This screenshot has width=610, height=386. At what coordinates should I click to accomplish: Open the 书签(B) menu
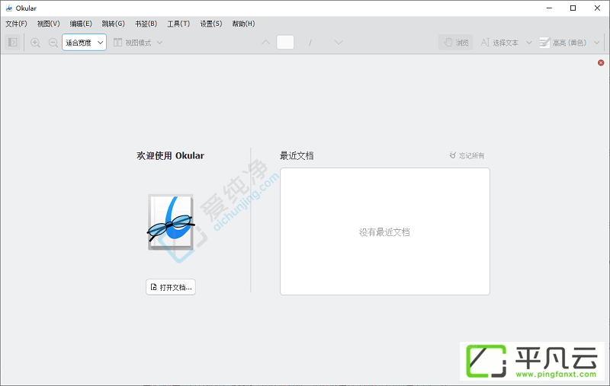point(146,24)
